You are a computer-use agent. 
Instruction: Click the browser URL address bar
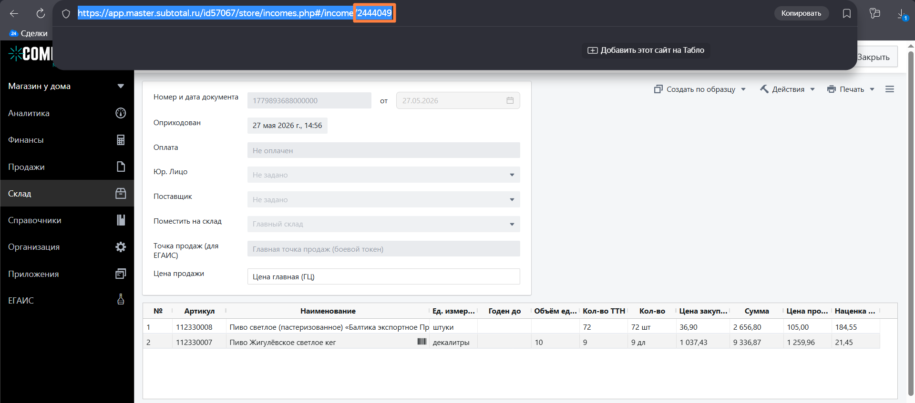point(235,13)
